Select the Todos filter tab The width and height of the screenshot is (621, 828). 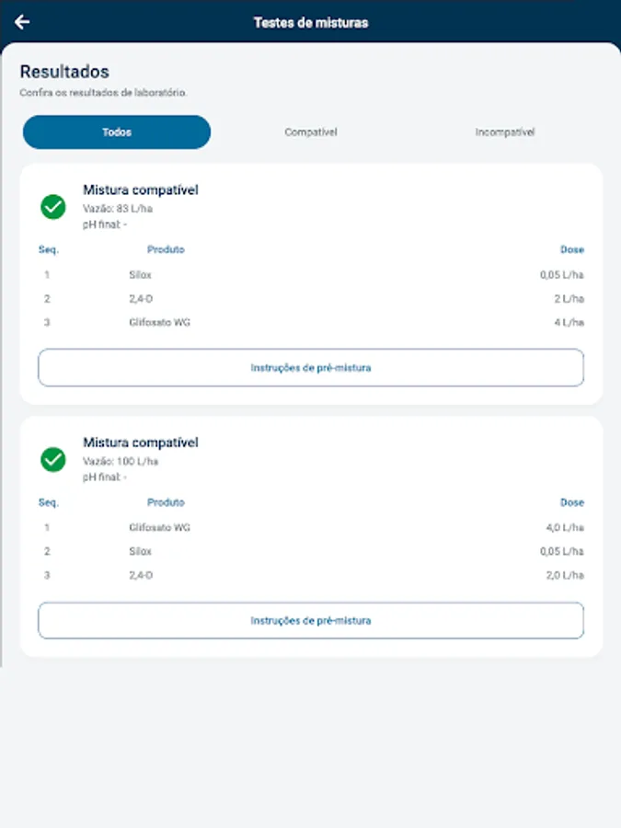(x=117, y=132)
